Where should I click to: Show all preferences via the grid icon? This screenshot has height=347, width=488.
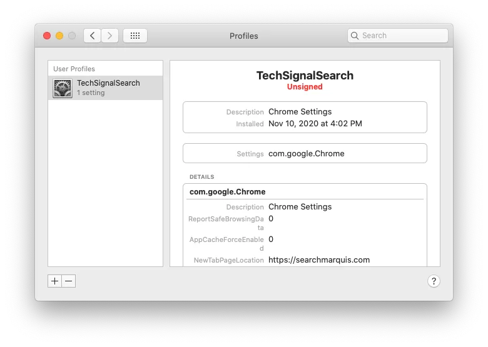click(x=135, y=36)
